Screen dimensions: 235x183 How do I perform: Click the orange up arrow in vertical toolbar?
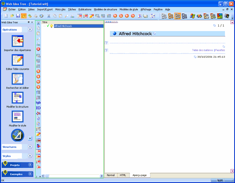[x=39, y=71]
